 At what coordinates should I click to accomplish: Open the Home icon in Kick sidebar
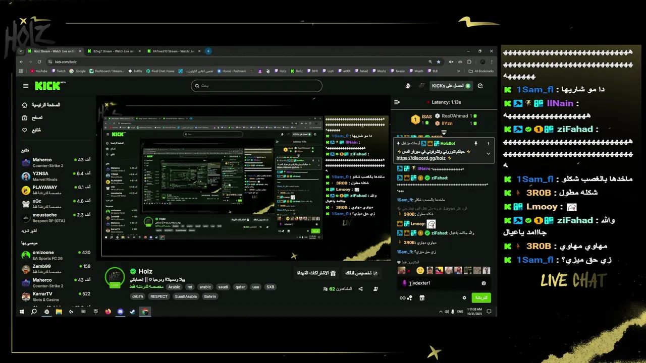pyautogui.click(x=25, y=105)
